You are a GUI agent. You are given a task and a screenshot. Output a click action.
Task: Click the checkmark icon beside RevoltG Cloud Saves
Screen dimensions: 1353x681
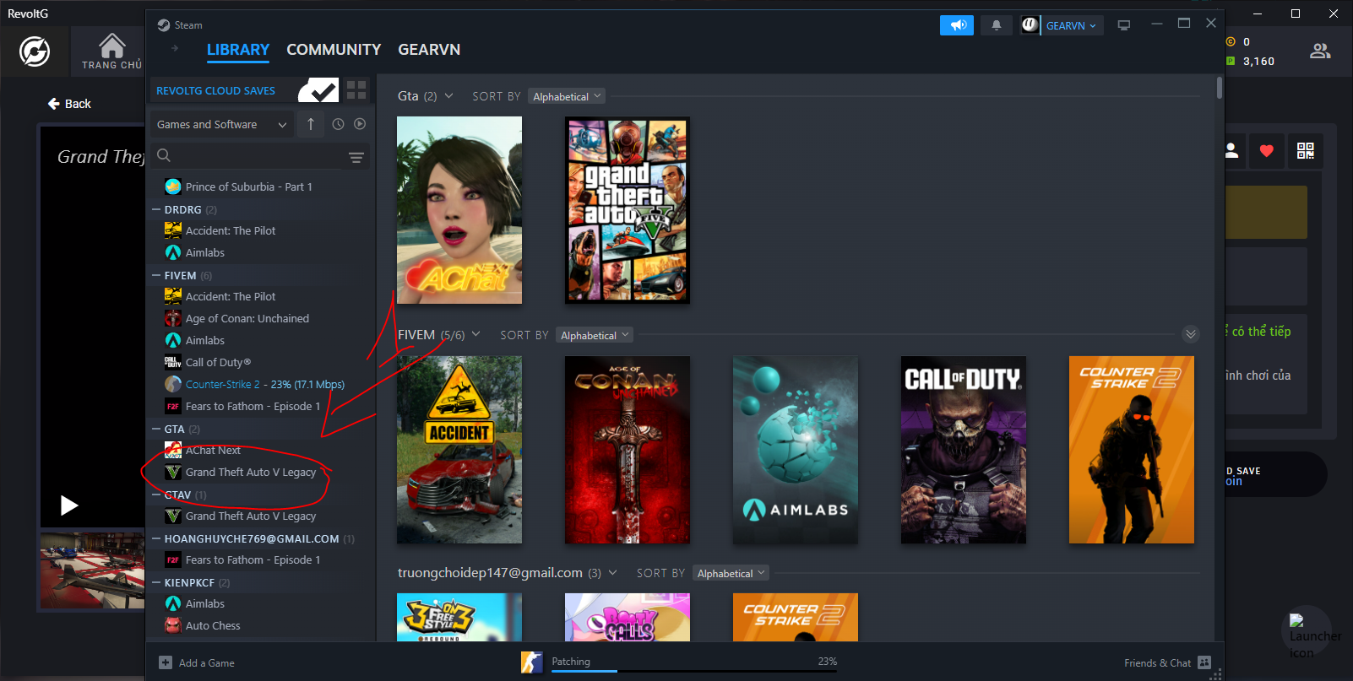[318, 90]
